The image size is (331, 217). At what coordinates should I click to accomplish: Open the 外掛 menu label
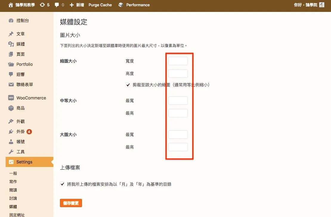21,132
